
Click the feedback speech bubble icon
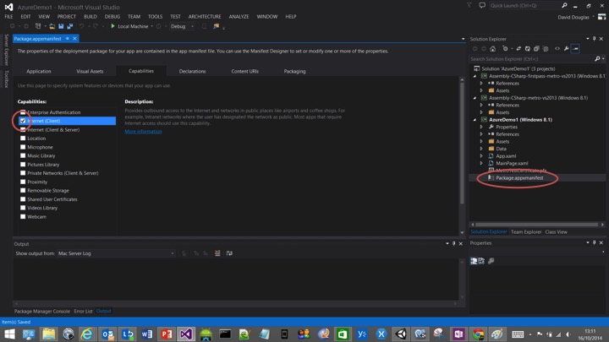pos(482,5)
